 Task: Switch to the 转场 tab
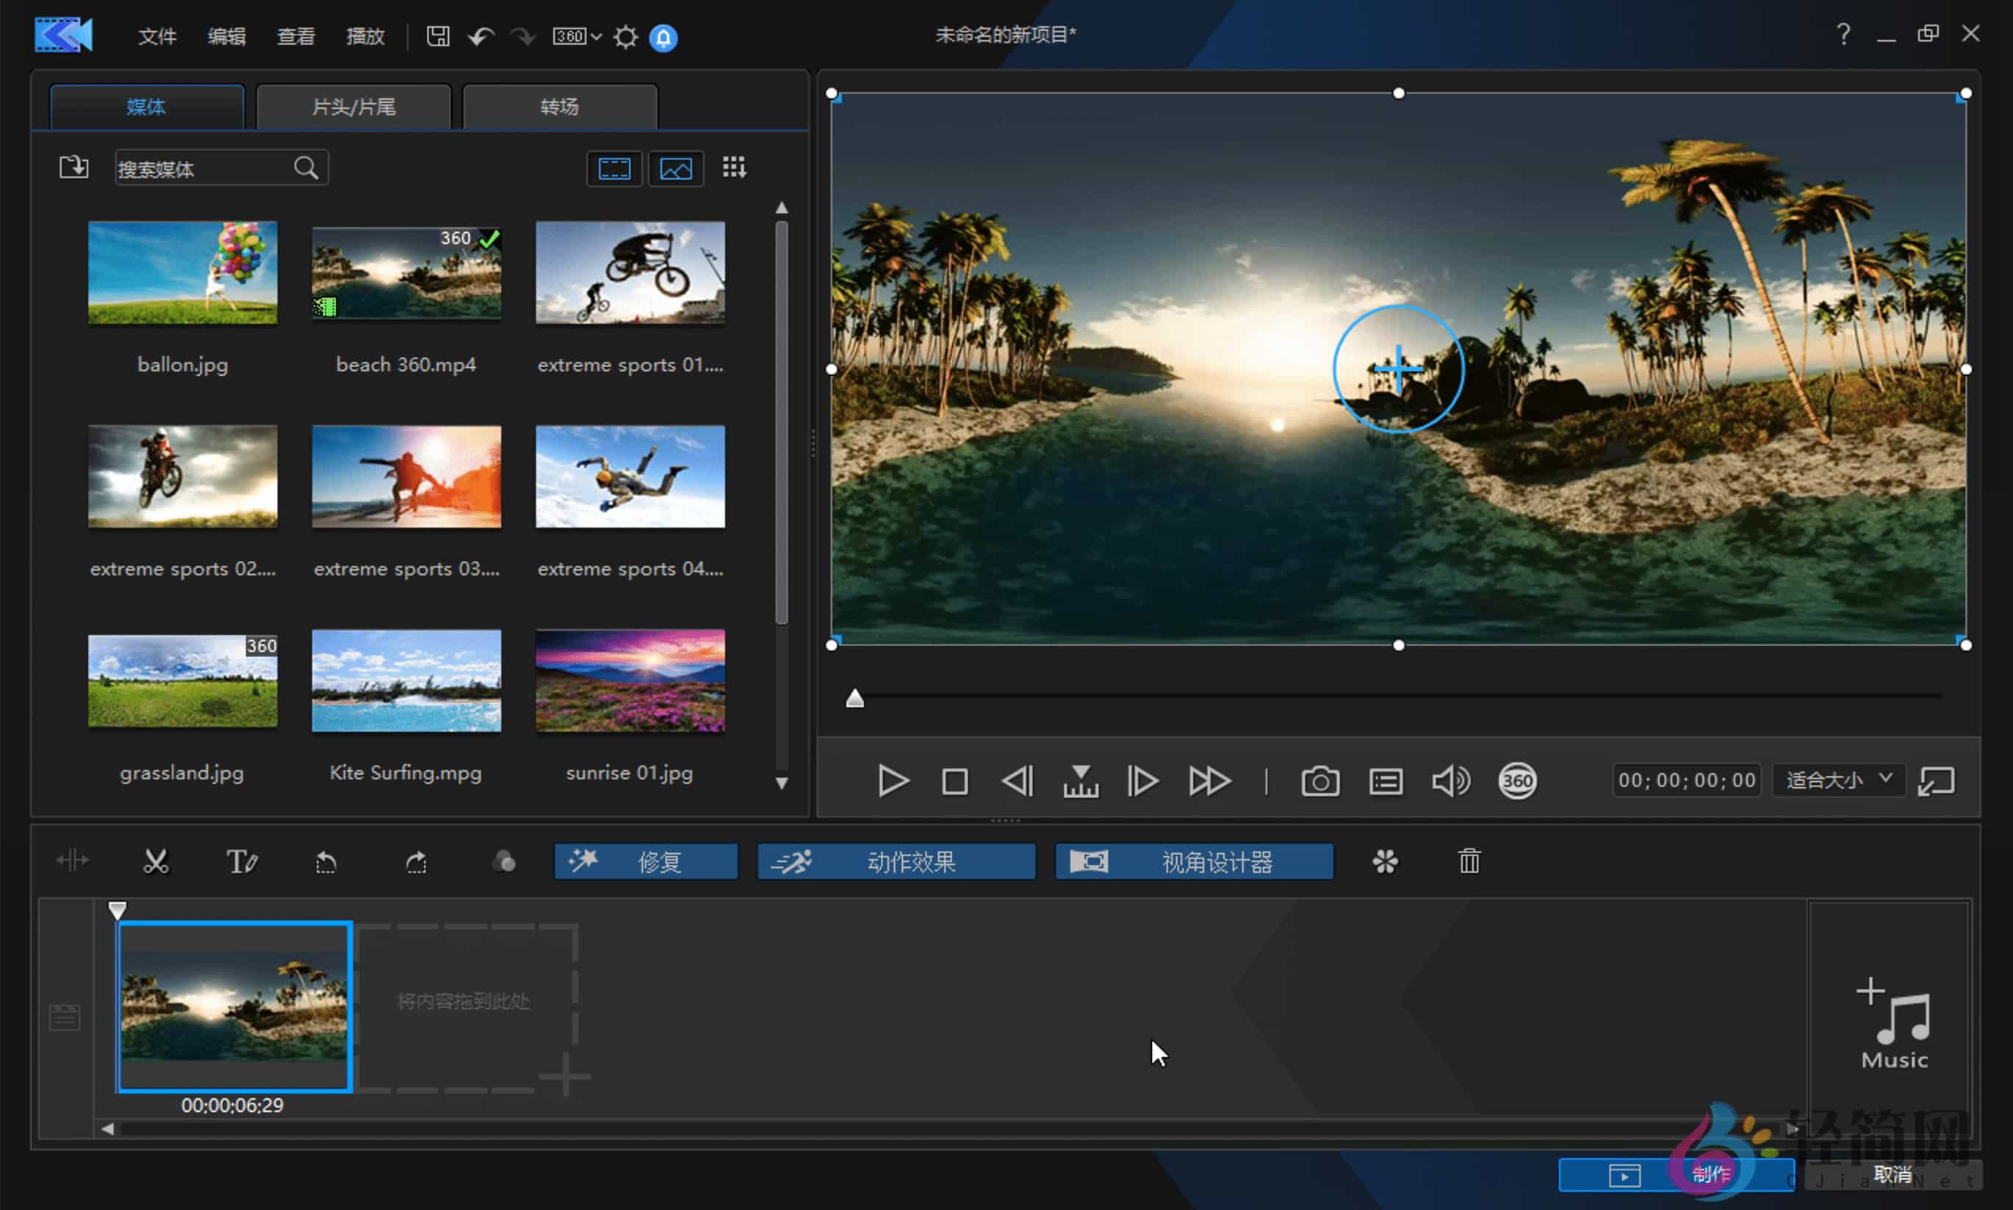pyautogui.click(x=560, y=106)
